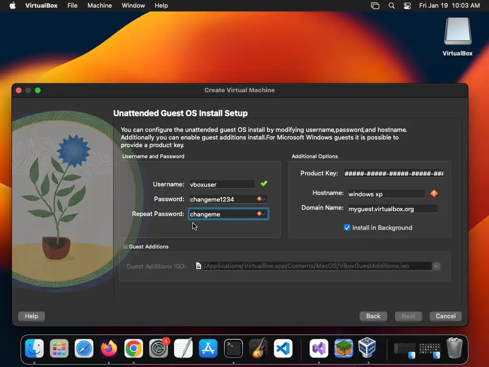This screenshot has height=367, width=489.
Task: Click the Product Key field
Action: (x=393, y=173)
